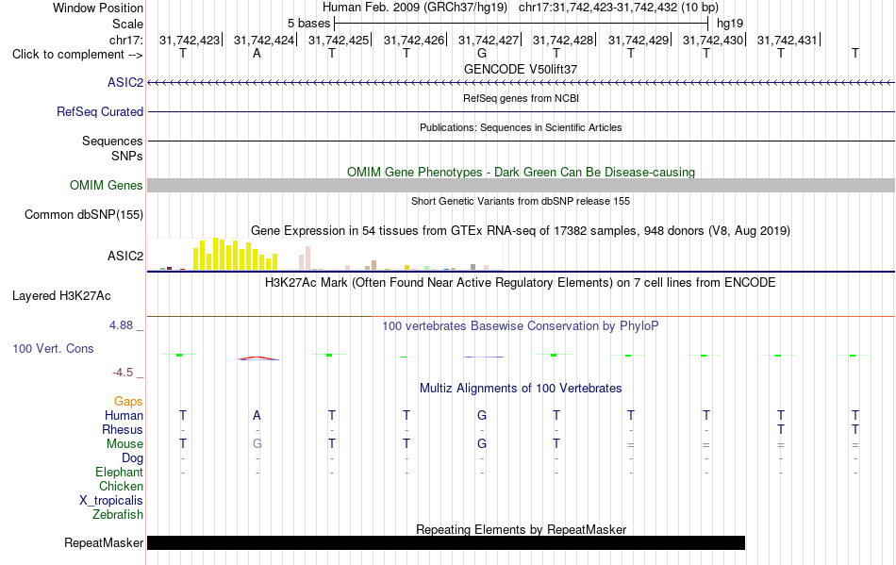Click the Zebrafish species label

[x=118, y=515]
